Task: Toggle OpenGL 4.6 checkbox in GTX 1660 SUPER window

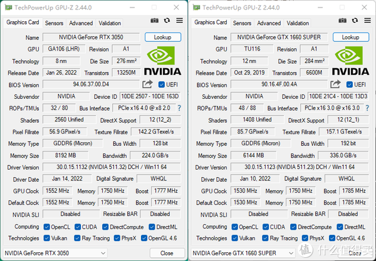Action: (x=332, y=238)
